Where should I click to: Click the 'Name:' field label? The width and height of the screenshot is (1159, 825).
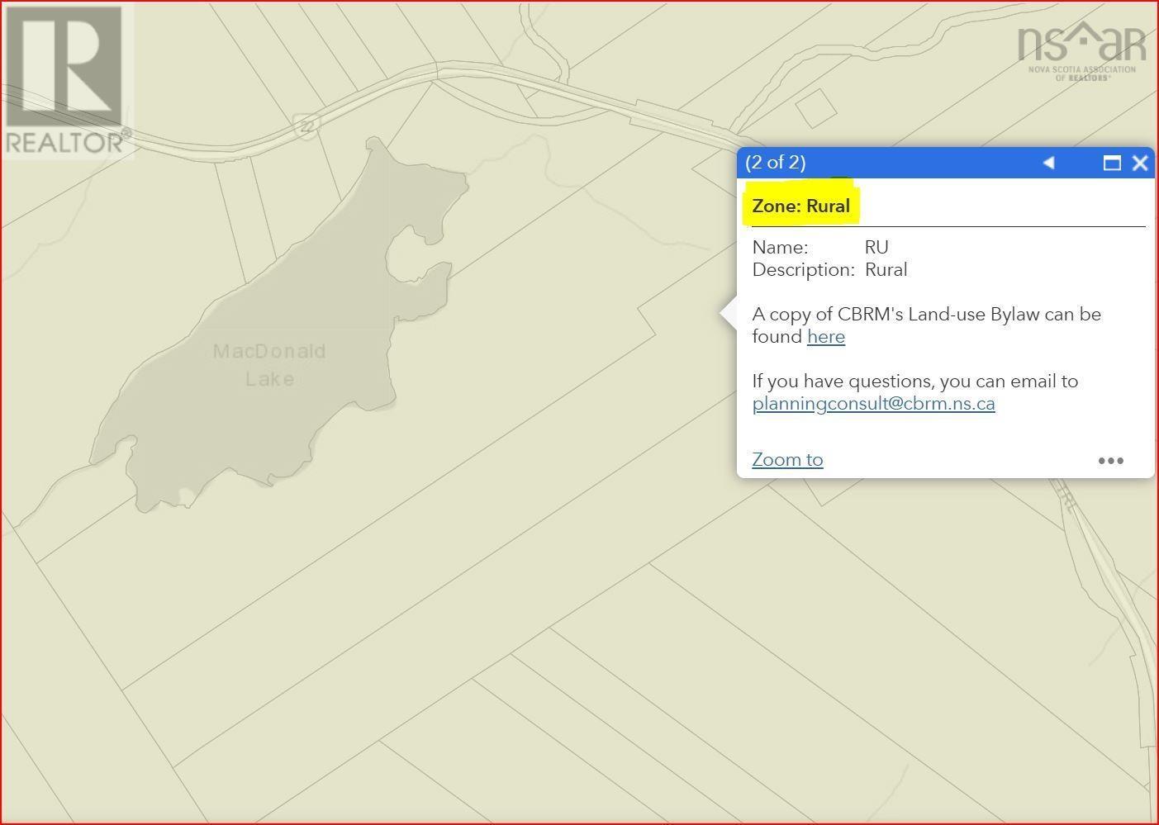pyautogui.click(x=780, y=248)
